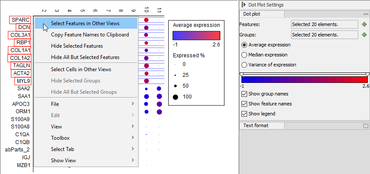The image size is (370, 174).
Task: Click the RBP1 feature label
Action: (x=22, y=43)
